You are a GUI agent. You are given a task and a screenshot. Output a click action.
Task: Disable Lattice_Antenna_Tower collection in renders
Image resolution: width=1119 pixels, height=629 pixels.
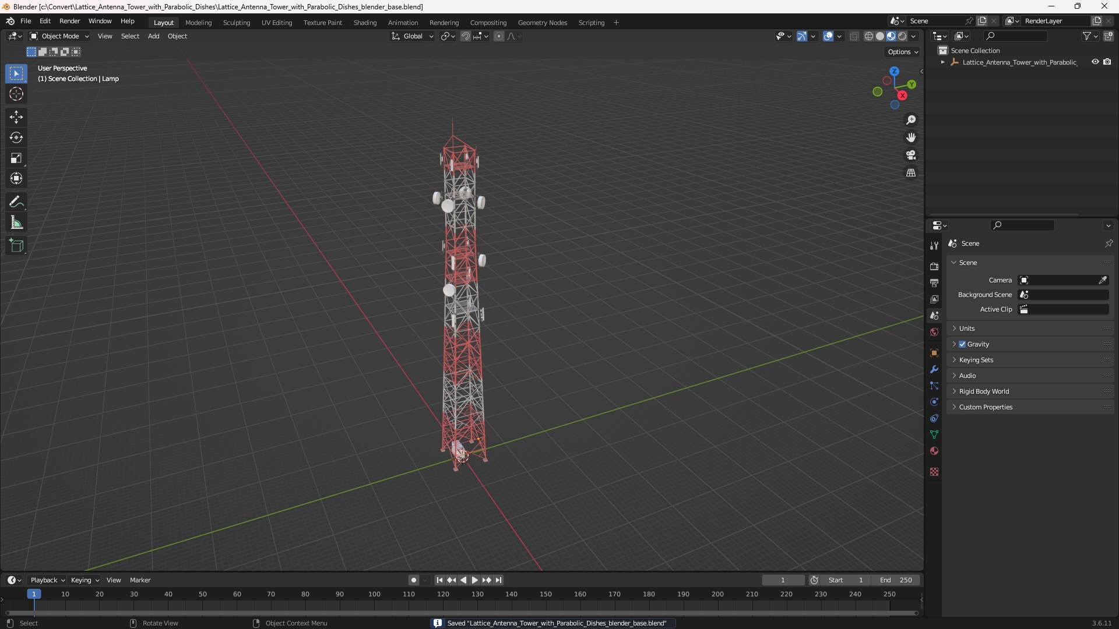pyautogui.click(x=1107, y=62)
